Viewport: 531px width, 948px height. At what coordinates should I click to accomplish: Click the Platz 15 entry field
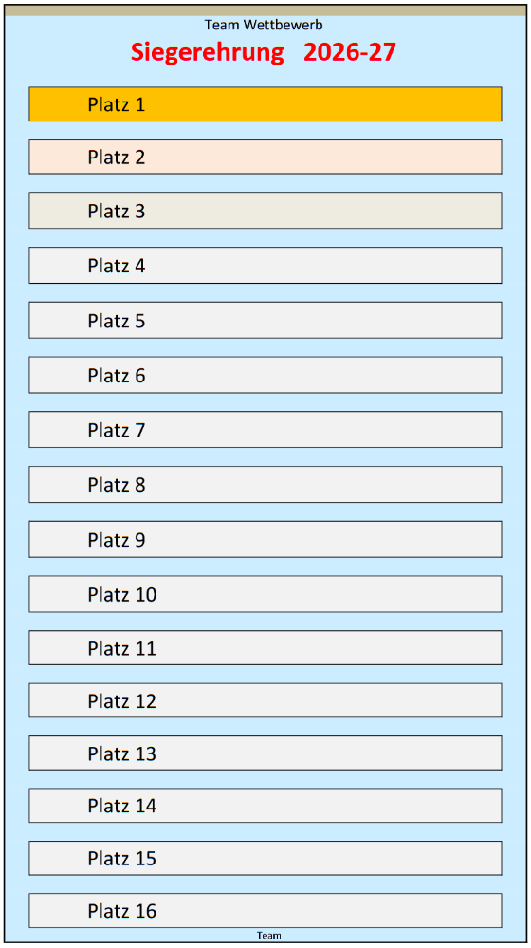[265, 858]
